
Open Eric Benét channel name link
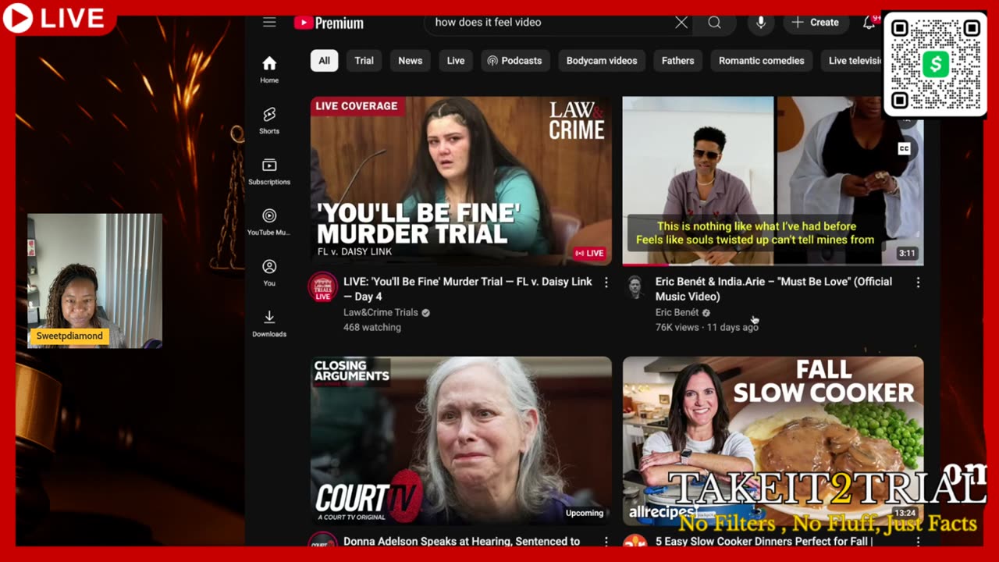pos(677,312)
